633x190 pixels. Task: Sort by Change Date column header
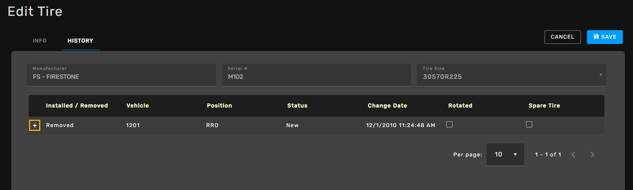click(387, 106)
